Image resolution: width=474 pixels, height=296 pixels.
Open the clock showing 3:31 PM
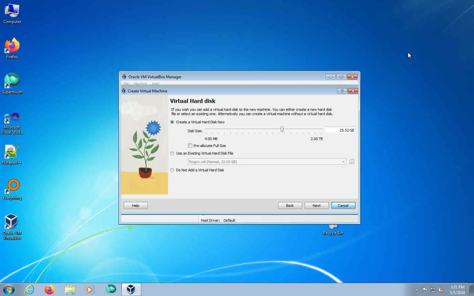pos(458,290)
